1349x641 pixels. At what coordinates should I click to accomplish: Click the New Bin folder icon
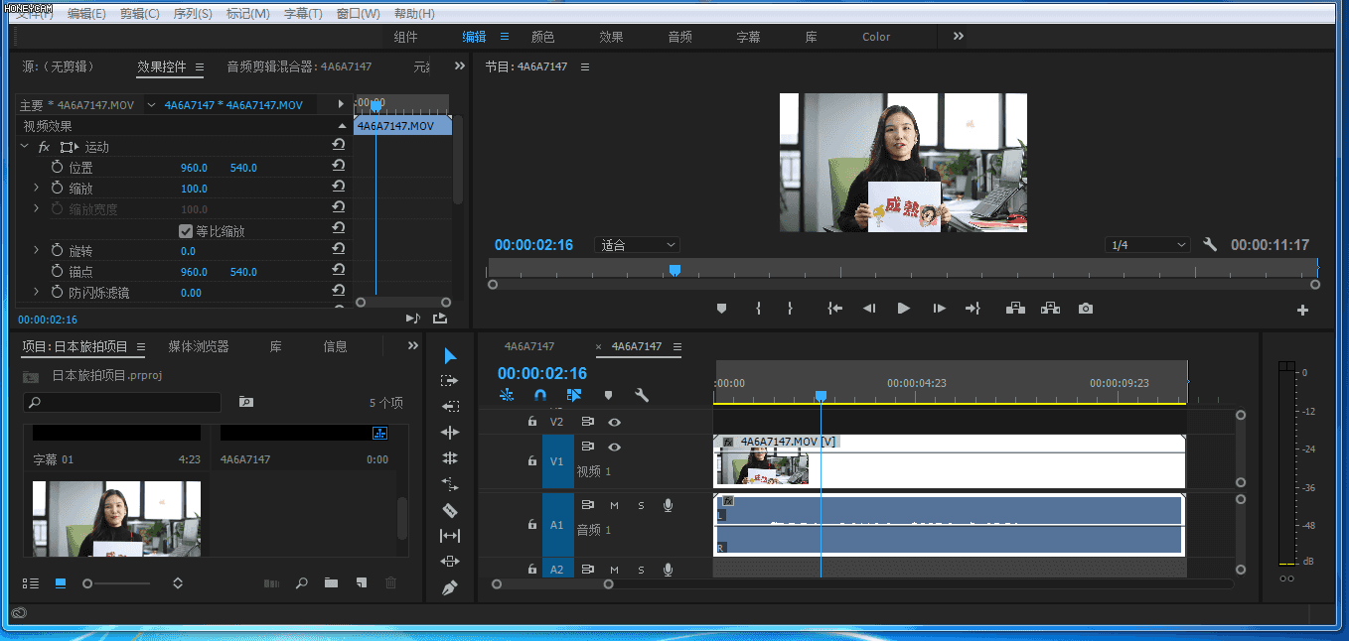click(x=331, y=583)
